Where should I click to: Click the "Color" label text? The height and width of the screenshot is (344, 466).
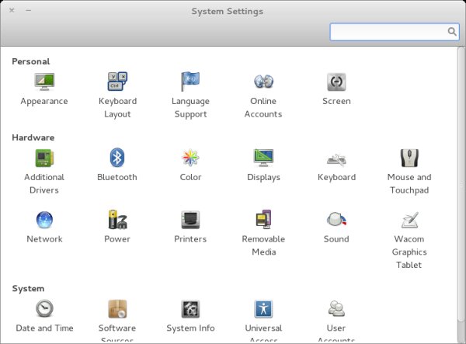pyautogui.click(x=190, y=177)
